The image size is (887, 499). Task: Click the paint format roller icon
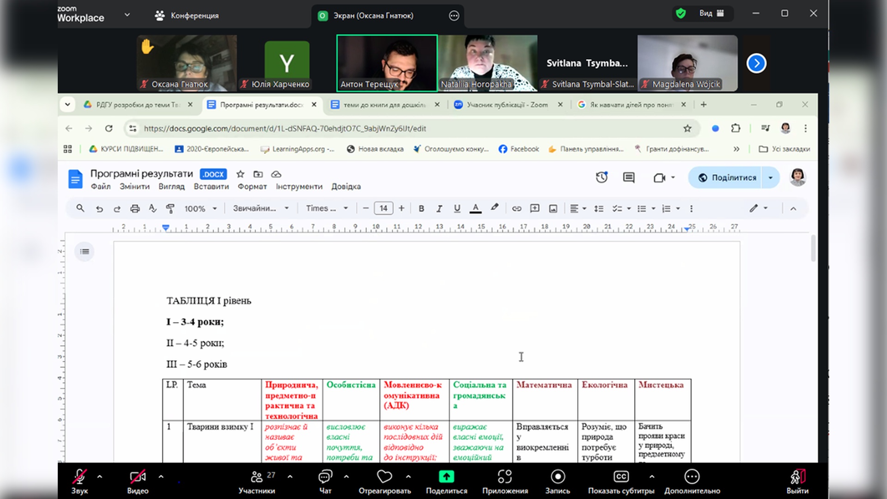[170, 208]
